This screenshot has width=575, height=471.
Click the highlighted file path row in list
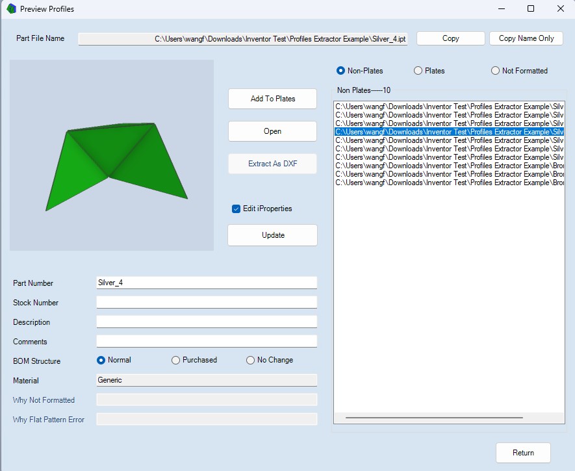pos(449,132)
